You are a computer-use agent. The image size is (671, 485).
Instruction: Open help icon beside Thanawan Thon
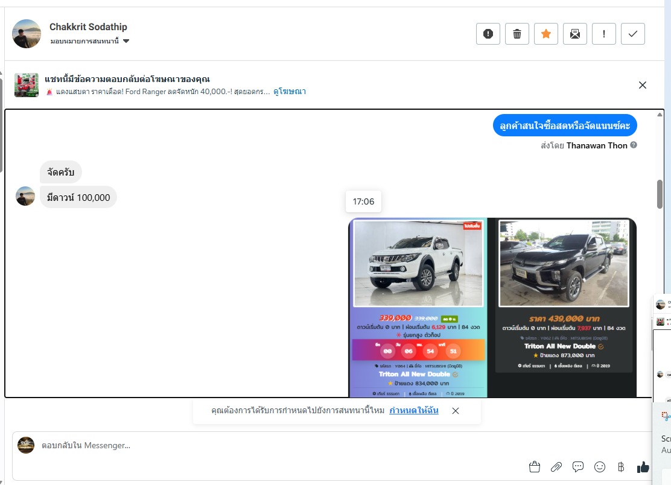click(634, 145)
